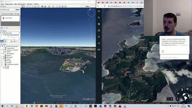The width and height of the screenshot is (192, 108).
Task: Collapse the Слои panel header triangle
Action: pyautogui.click(x=1, y=44)
